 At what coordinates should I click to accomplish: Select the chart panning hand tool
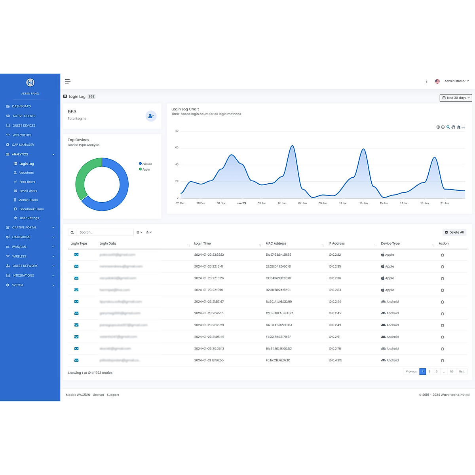click(x=453, y=127)
